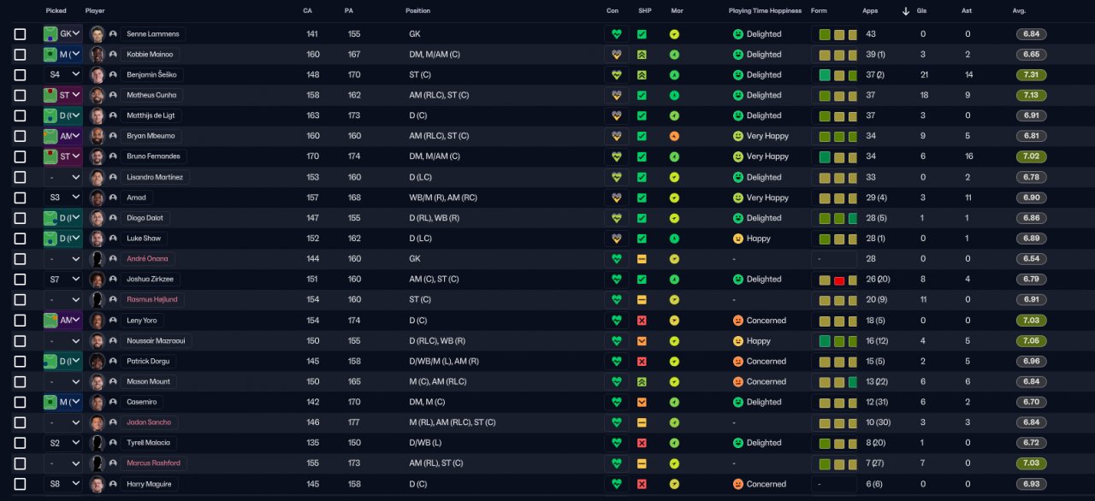Image resolution: width=1095 pixels, height=501 pixels.
Task: Expand Lisandro Martínez's picked position dropdown
Action: tap(63, 177)
